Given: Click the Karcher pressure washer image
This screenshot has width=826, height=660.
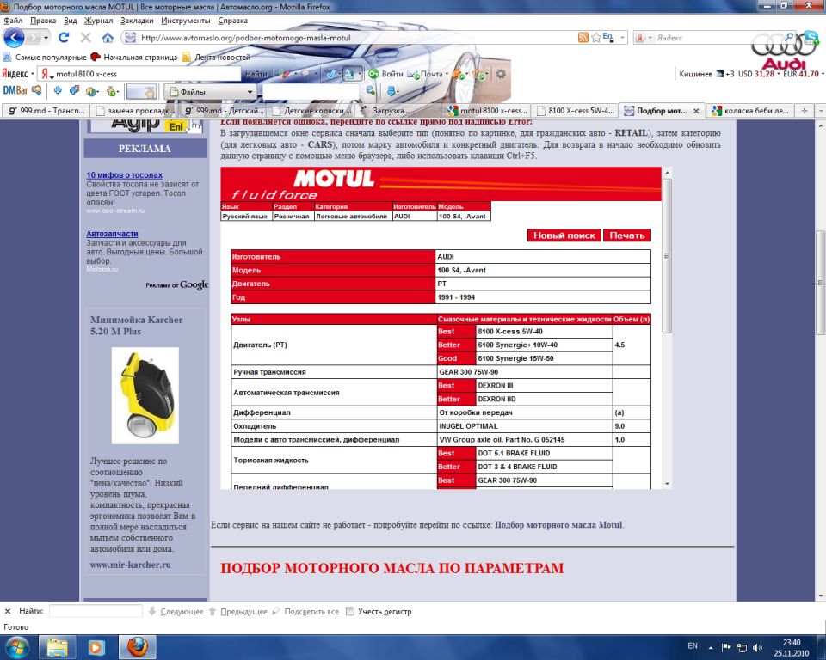Looking at the screenshot, I should pyautogui.click(x=145, y=395).
